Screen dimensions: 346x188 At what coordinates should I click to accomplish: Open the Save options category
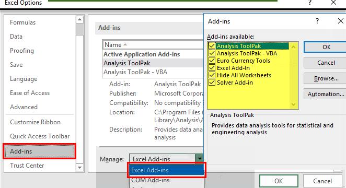tap(16, 65)
